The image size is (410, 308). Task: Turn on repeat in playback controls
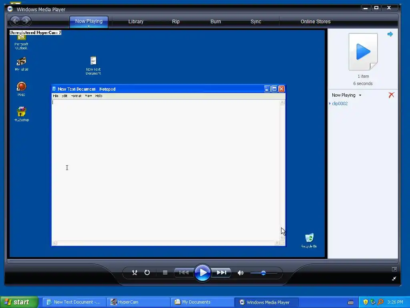tap(147, 273)
